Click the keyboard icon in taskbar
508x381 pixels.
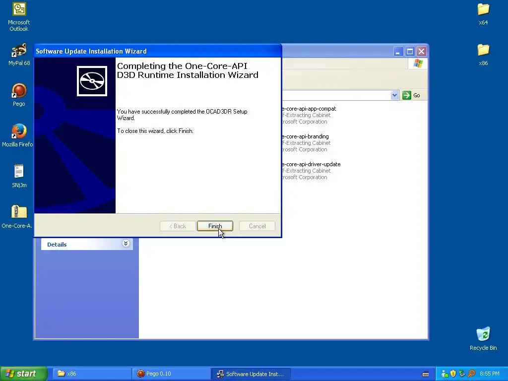[x=426, y=374]
